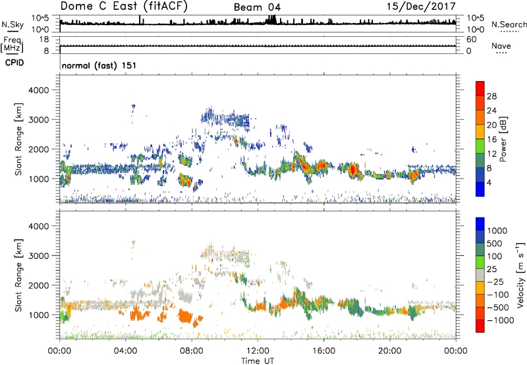Screen dimensions: 527x365
Task: Click the "4" power color bar label
Action: [x=489, y=182]
